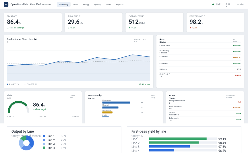Open the Pump seal Line 3 task
Screen dimensions: 248x155
pos(205,102)
